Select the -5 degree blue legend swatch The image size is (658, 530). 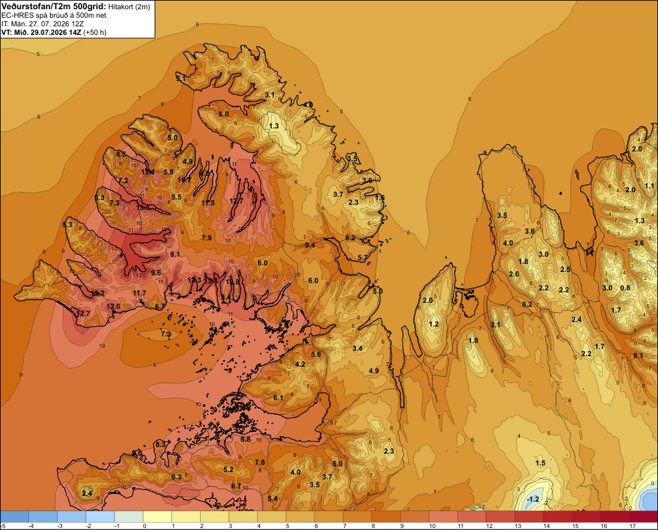14,517
